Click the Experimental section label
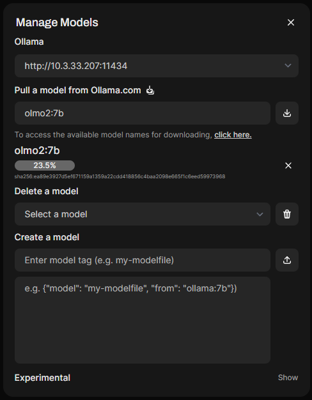 pos(42,378)
